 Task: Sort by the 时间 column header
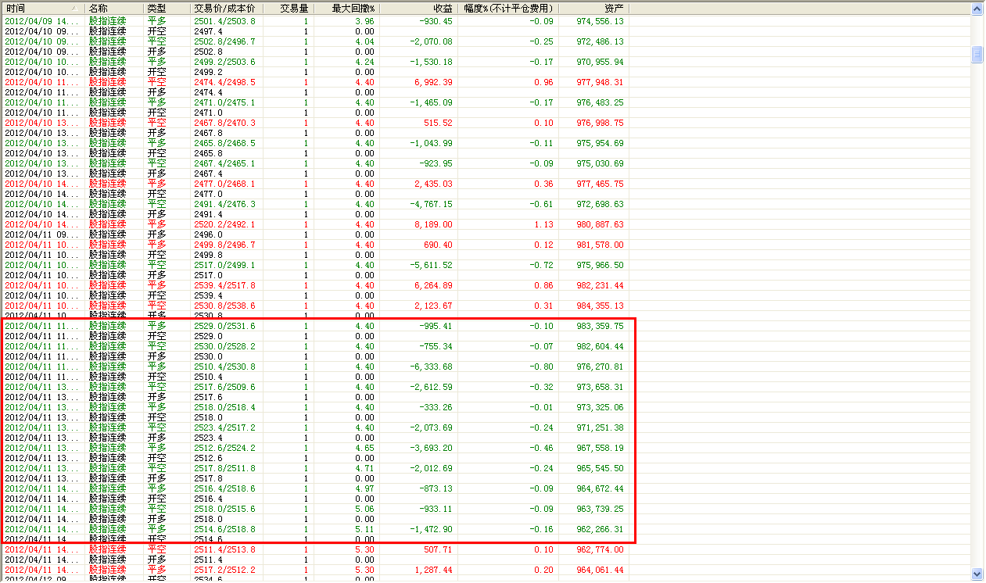coord(31,8)
